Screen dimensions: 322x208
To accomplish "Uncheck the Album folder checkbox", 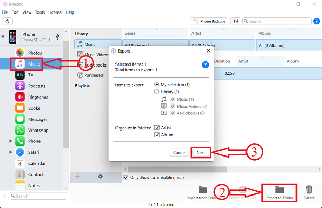I will (157, 135).
